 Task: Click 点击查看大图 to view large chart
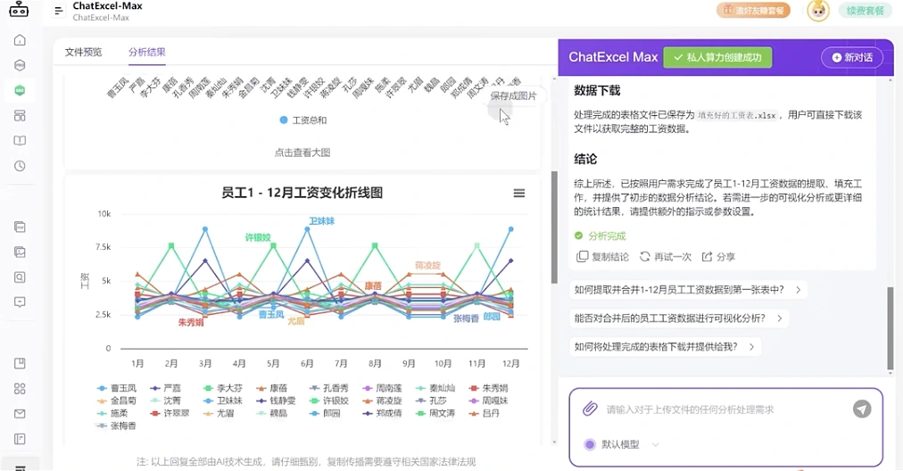click(302, 153)
